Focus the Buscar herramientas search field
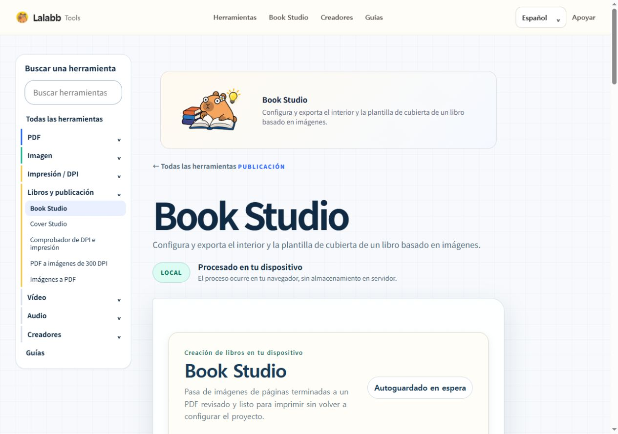Image resolution: width=618 pixels, height=434 pixels. tap(73, 92)
